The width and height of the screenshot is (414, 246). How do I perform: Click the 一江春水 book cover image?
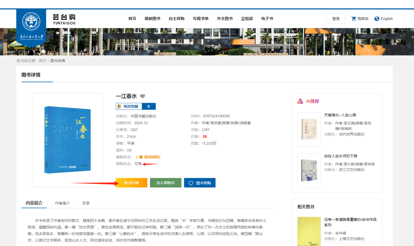tap(67, 140)
